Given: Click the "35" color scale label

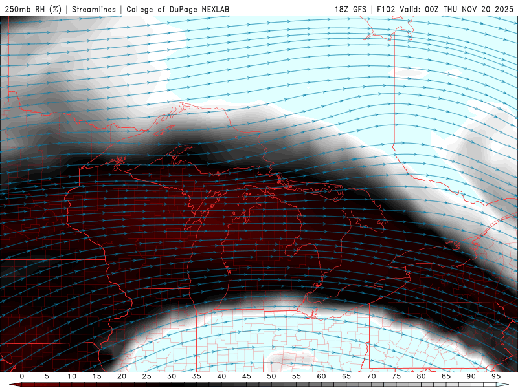Looking at the screenshot, I should 197,376.
